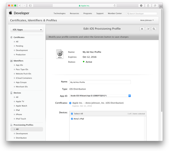Open the iOS Apps platform dropdown
This screenshot has width=169, height=151.
(27, 30)
